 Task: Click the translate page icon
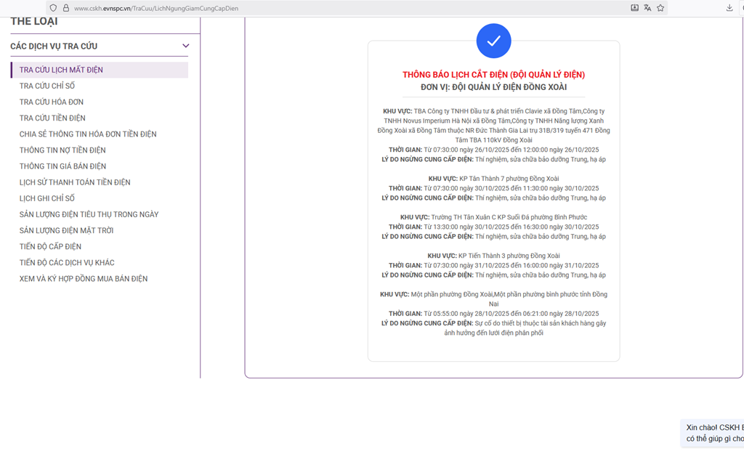click(x=647, y=8)
